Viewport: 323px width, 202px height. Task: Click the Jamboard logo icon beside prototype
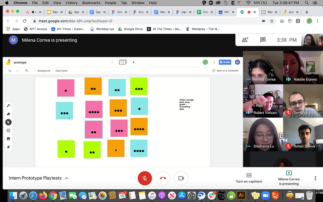(x=8, y=62)
